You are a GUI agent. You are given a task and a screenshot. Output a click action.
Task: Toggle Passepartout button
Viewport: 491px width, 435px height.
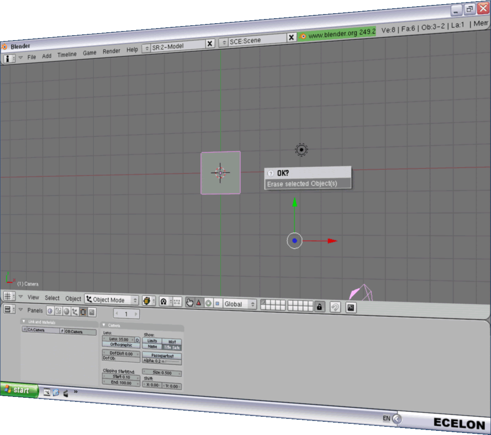pos(162,356)
